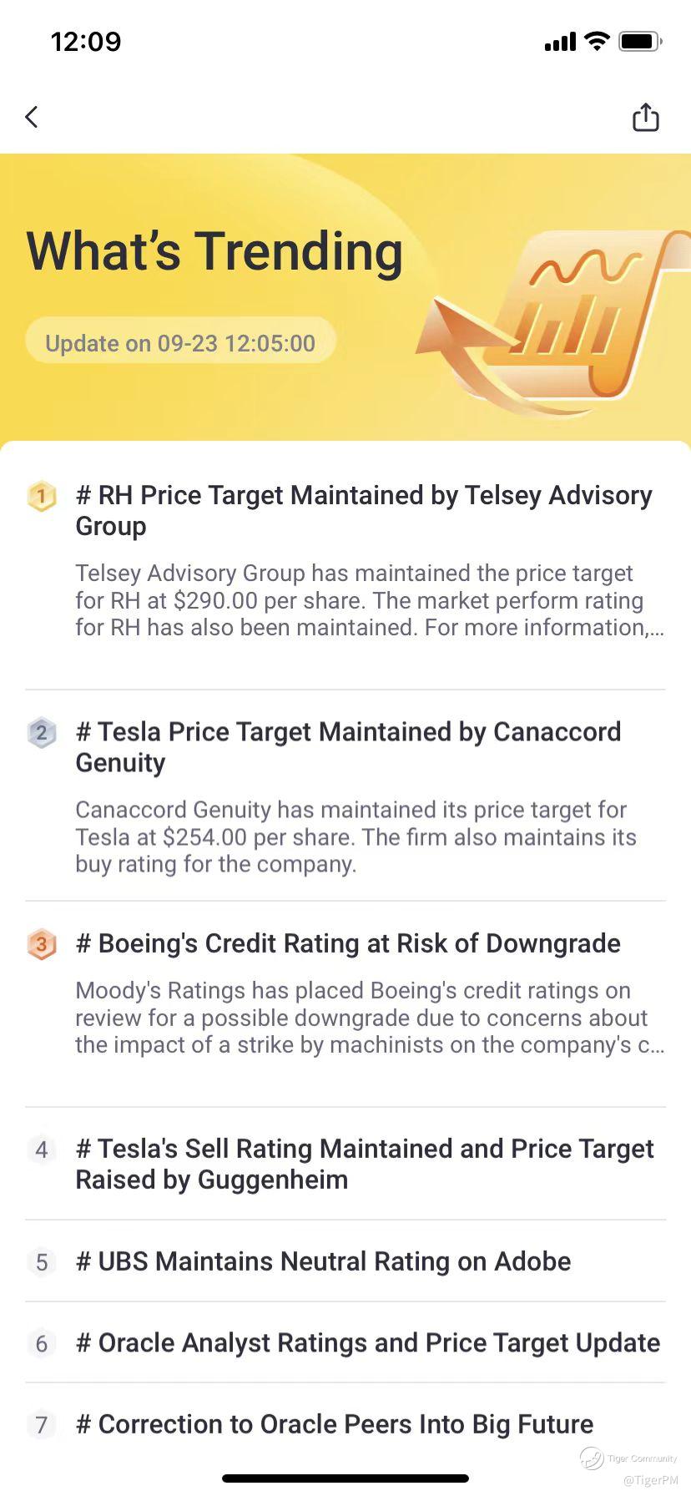The height and width of the screenshot is (1496, 691).
Task: Tap the rank 7 number badge
Action: [x=42, y=1424]
